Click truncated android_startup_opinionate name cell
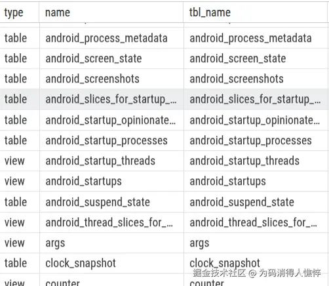This screenshot has height=286, width=329. [x=111, y=120]
